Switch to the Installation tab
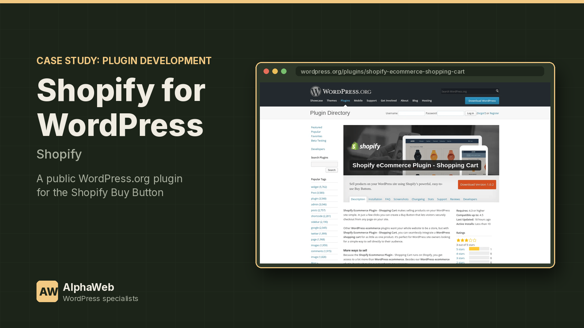 [x=375, y=199]
